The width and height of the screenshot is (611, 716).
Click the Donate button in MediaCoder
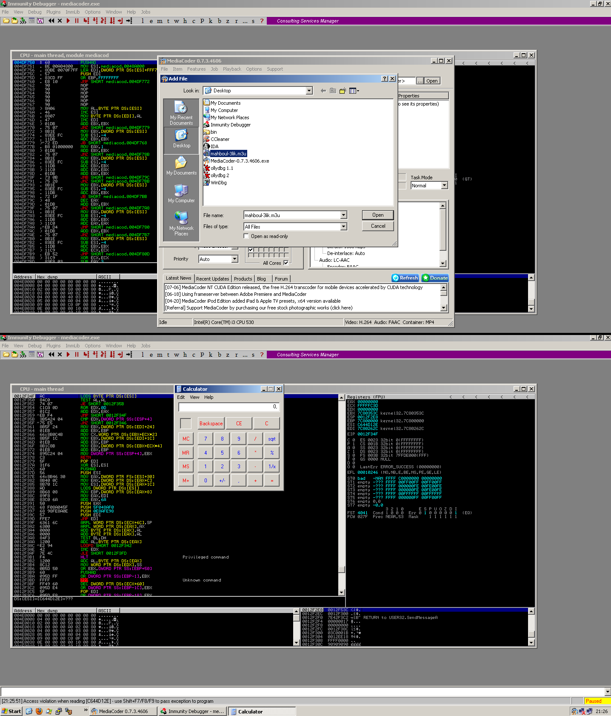[435, 278]
